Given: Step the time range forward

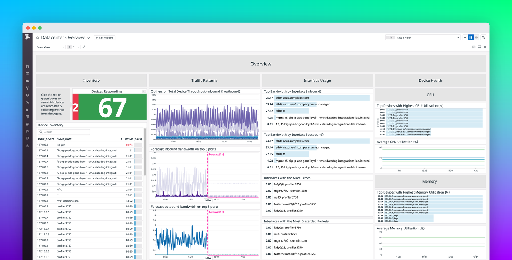Looking at the screenshot, I should [x=476, y=38].
